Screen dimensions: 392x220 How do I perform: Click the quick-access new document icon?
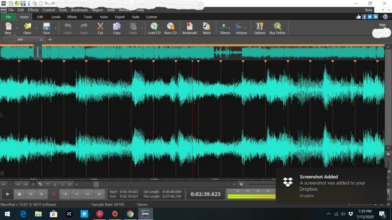coord(11,3)
